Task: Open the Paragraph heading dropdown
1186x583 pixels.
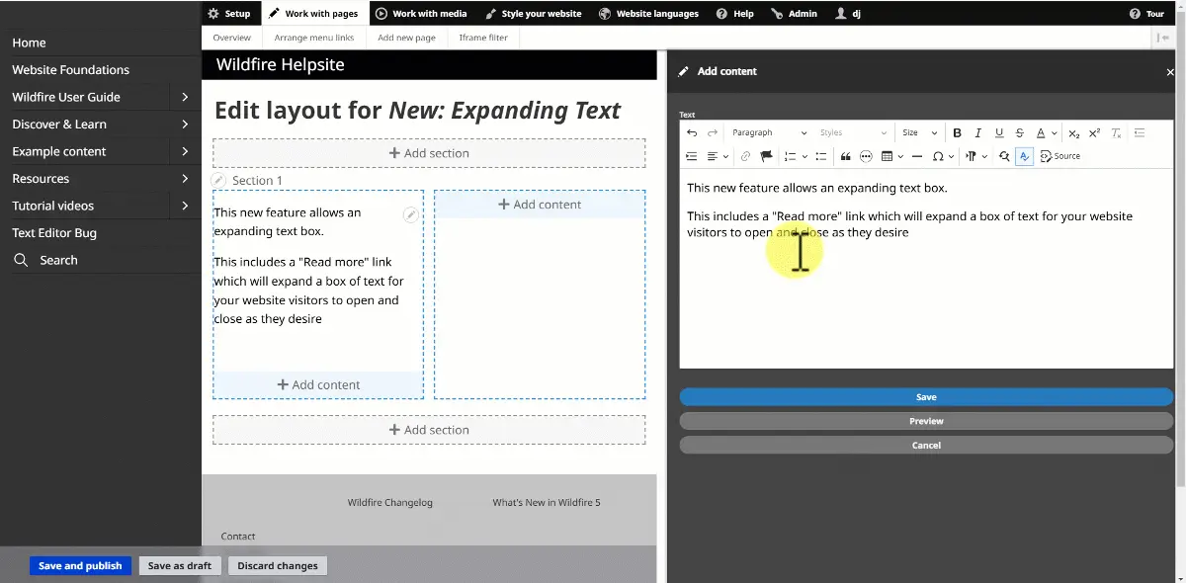Action: coord(769,132)
